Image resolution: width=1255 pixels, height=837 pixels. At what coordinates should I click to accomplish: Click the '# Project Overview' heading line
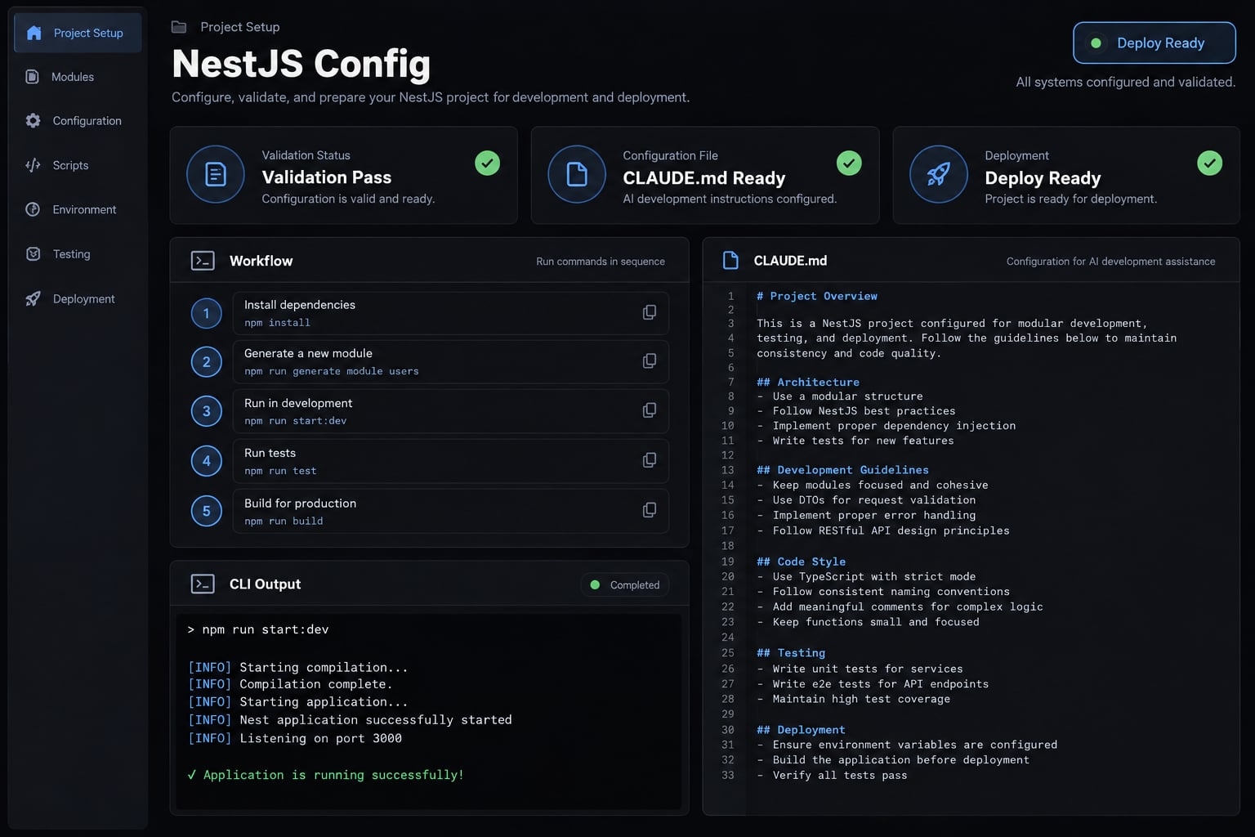click(x=817, y=296)
